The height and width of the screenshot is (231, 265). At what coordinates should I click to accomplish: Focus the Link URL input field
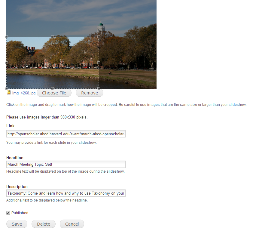pos(66,134)
